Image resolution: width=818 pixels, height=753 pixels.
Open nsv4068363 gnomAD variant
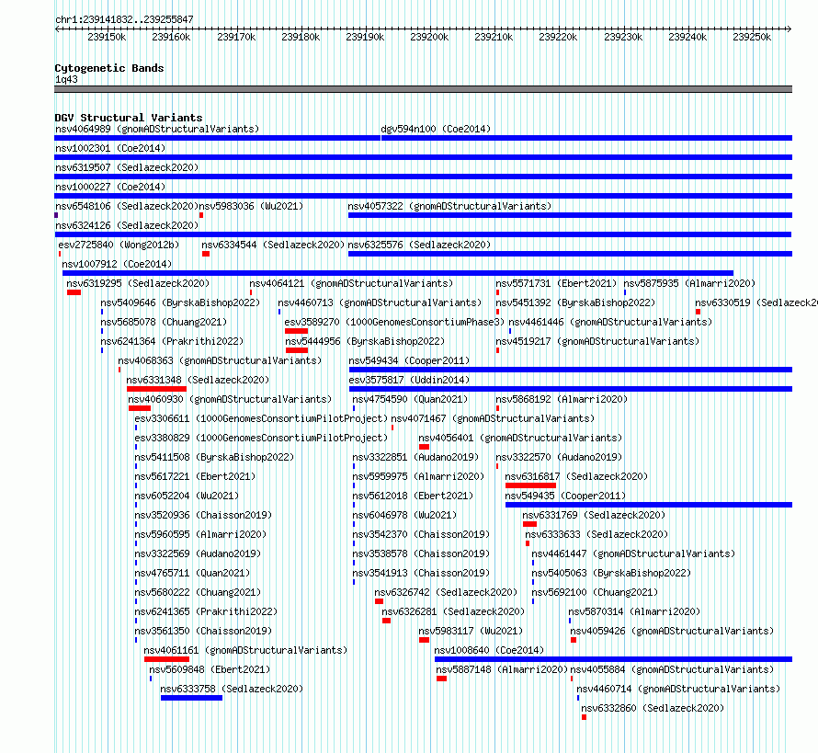click(220, 360)
